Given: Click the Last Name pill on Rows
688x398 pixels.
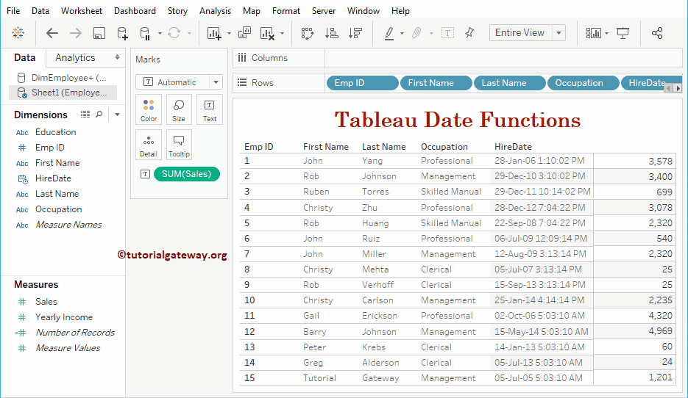Looking at the screenshot, I should tap(510, 83).
